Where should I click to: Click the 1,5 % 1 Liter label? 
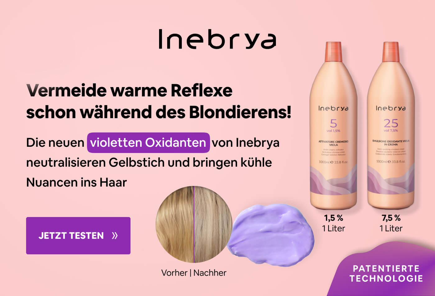pyautogui.click(x=333, y=223)
